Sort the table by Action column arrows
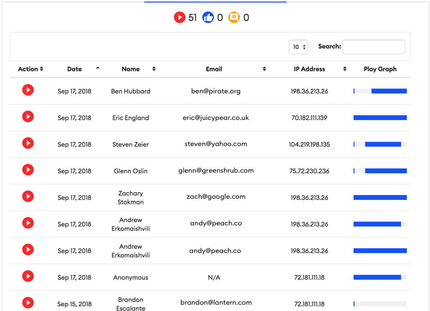The height and width of the screenshot is (311, 430). 41,69
